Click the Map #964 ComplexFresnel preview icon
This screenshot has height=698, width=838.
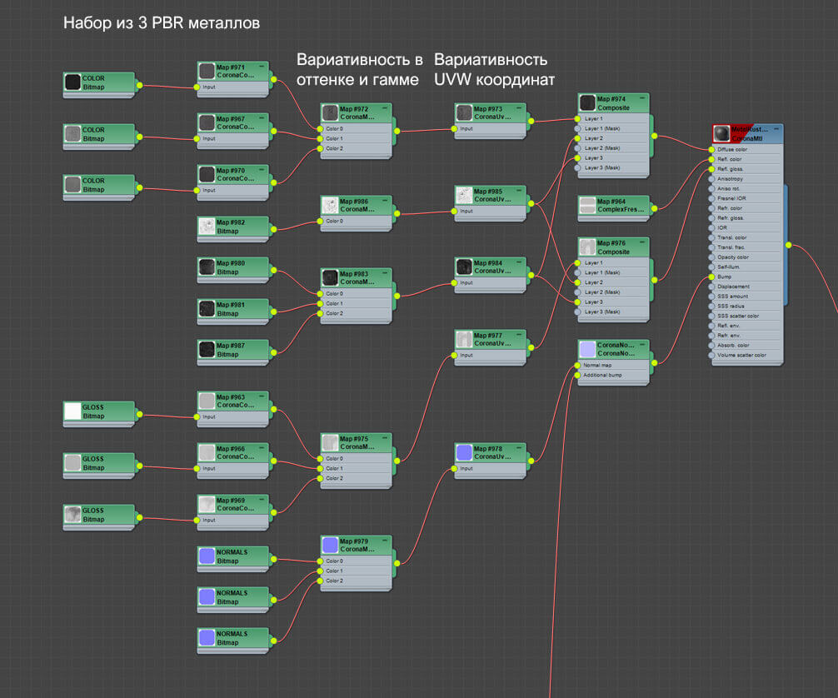click(587, 204)
